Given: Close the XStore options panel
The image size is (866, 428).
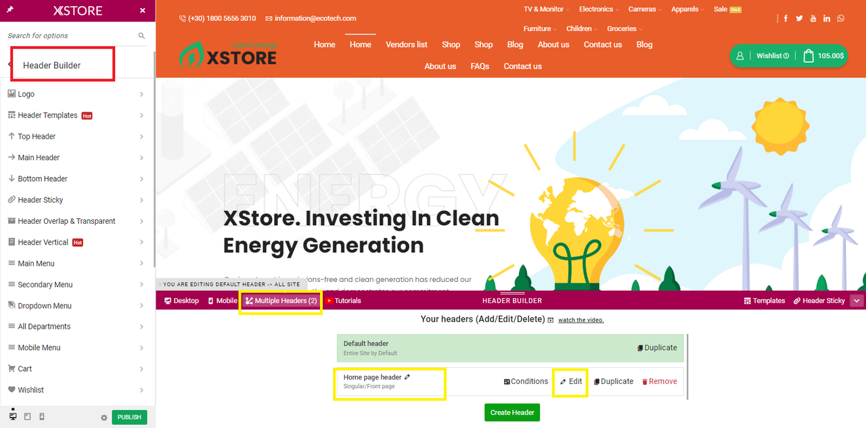Looking at the screenshot, I should [142, 11].
